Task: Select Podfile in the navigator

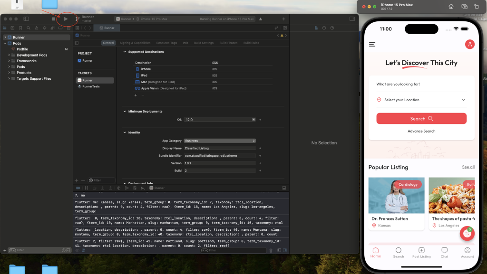Action: pyautogui.click(x=22, y=49)
